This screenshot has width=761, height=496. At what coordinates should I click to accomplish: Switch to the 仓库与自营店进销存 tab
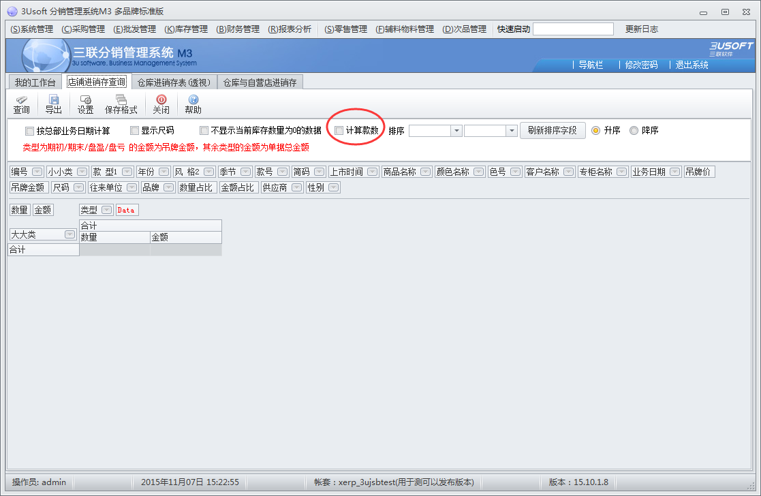pyautogui.click(x=260, y=82)
